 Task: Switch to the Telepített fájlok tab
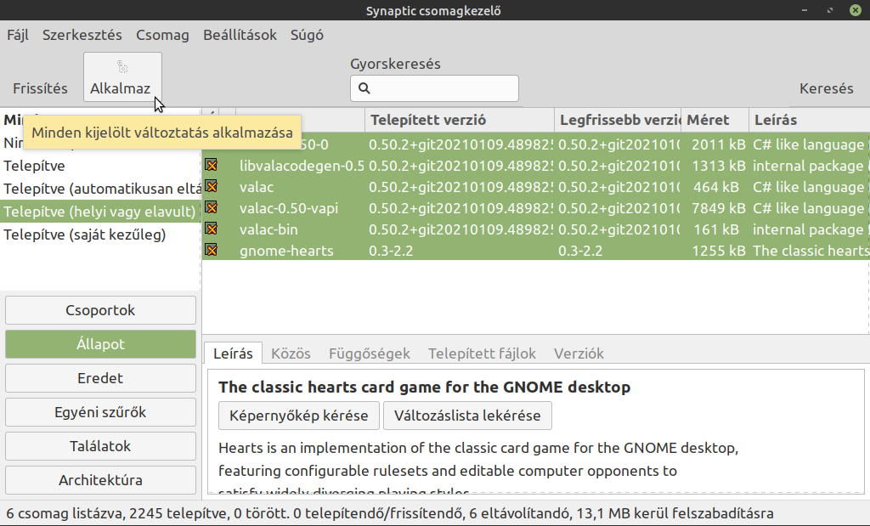482,353
